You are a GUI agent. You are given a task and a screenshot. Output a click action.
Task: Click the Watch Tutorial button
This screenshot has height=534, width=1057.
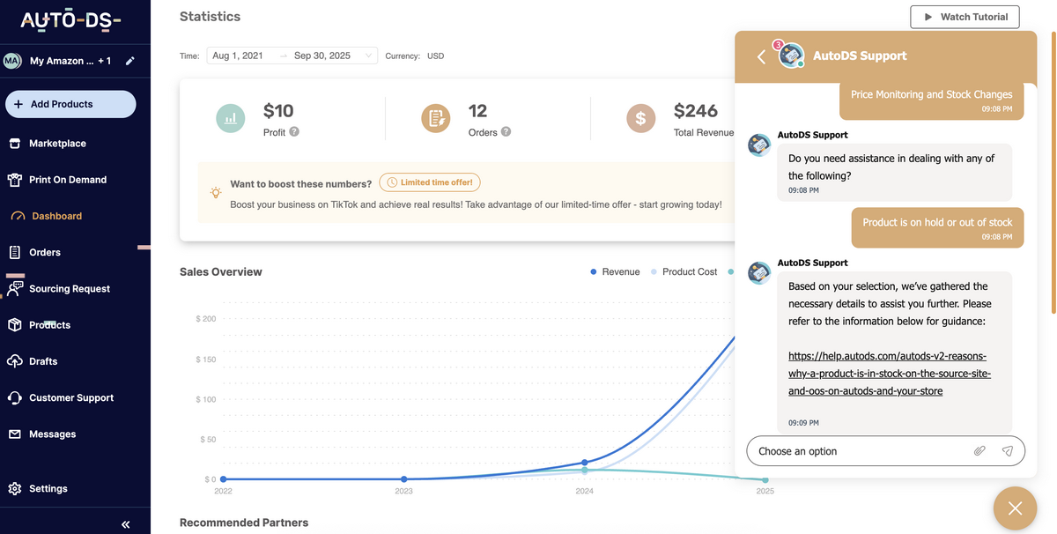965,17
